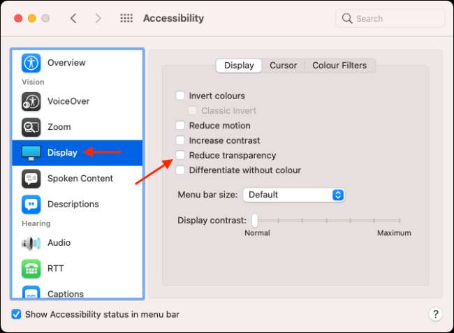Switch to the Colour Filters tab
Image resolution: width=454 pixels, height=333 pixels.
click(x=339, y=66)
